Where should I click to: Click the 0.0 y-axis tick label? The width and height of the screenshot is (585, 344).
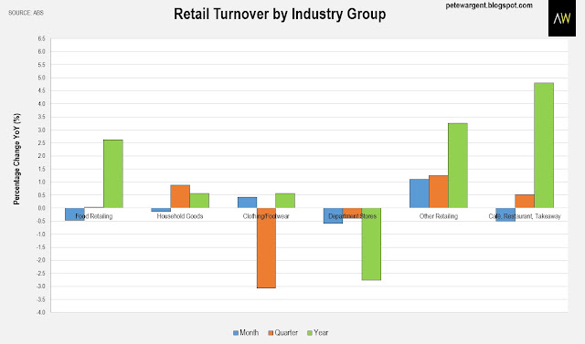click(x=41, y=208)
